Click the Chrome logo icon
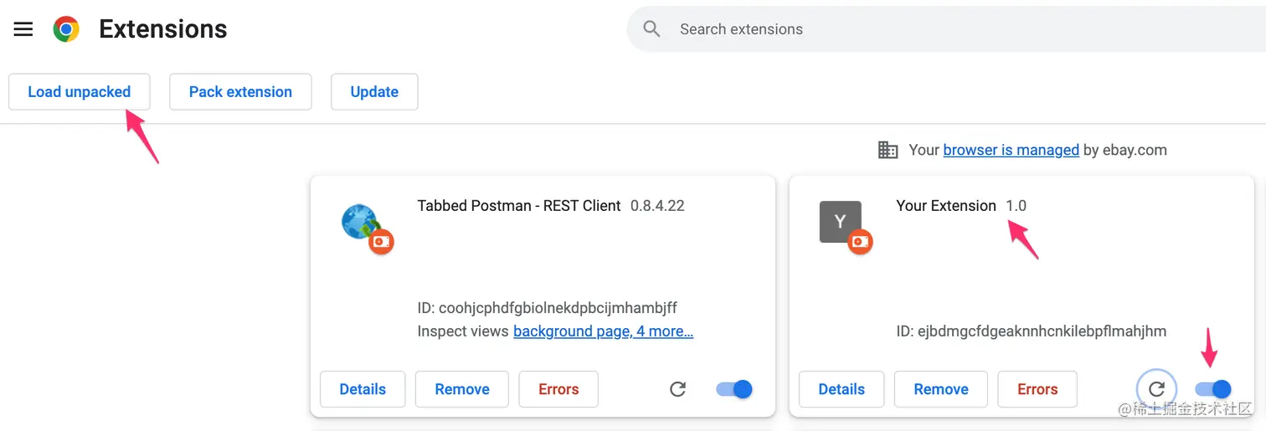1266x431 pixels. (x=66, y=29)
